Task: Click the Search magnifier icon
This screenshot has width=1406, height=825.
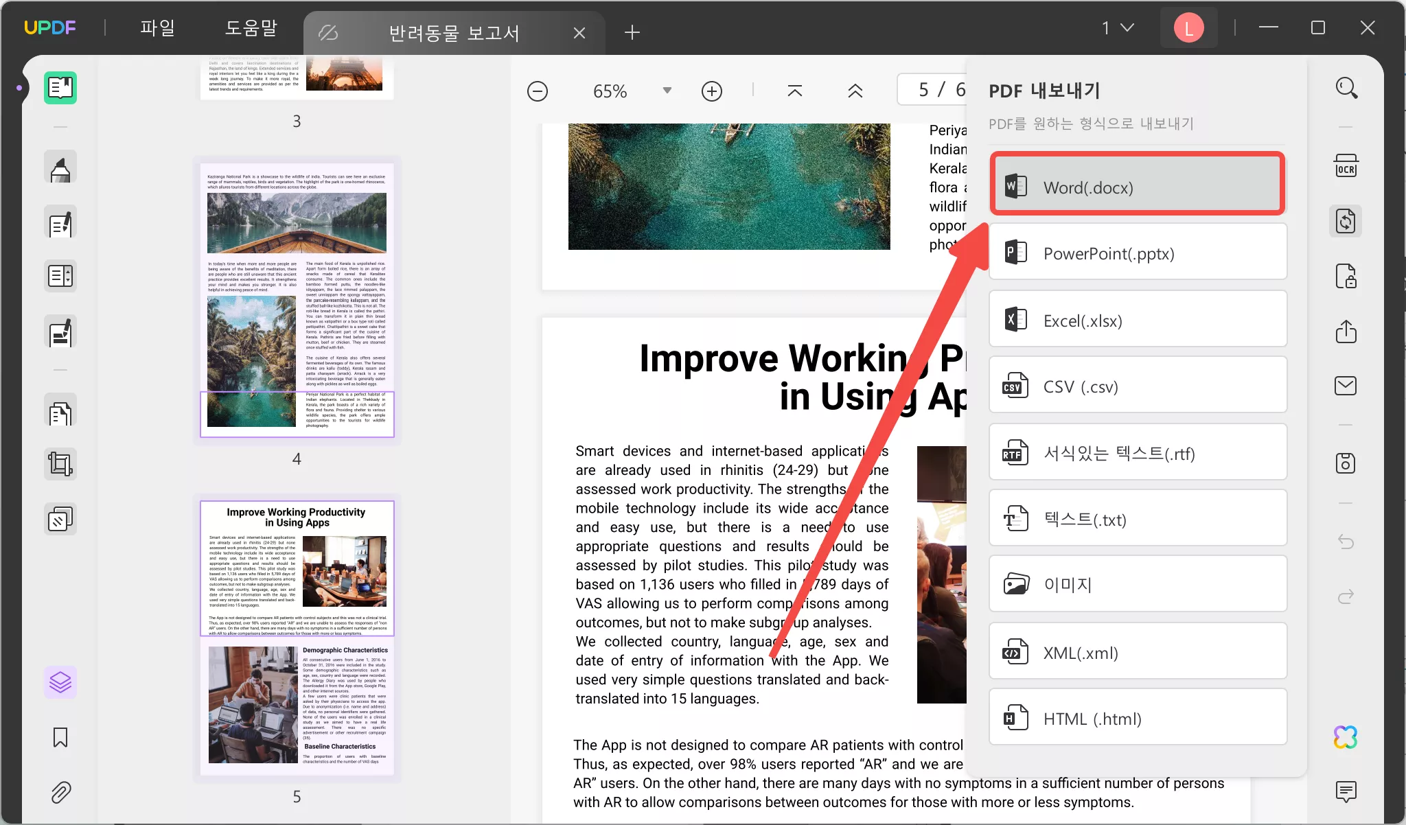Action: pos(1346,88)
